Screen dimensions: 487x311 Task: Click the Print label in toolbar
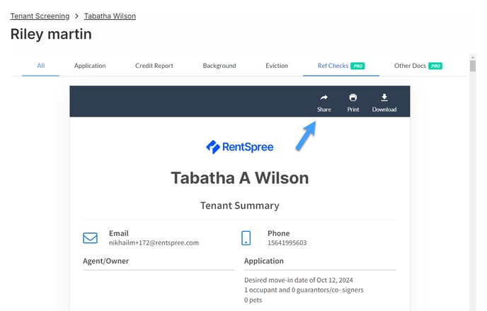click(353, 110)
